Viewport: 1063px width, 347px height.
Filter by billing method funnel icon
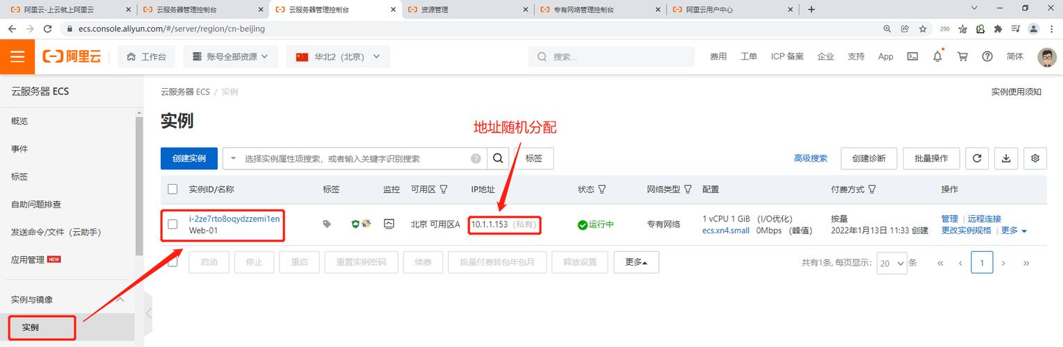click(x=872, y=189)
